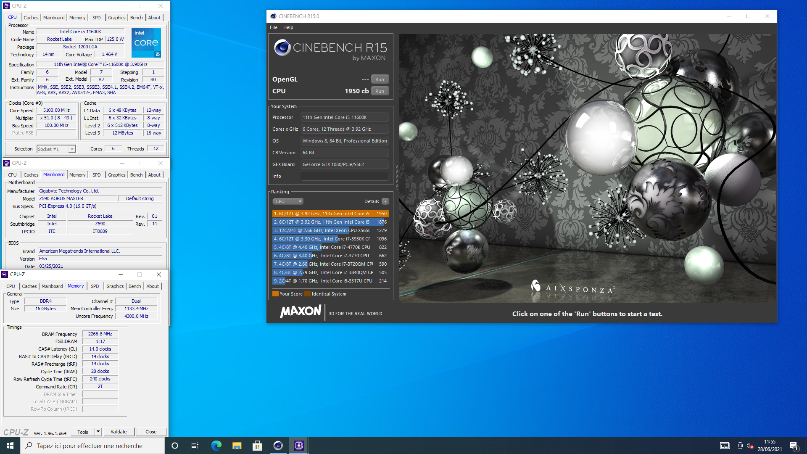Open Bench tab in bottom CPU-Z window
The image size is (807, 454).
[x=134, y=286]
